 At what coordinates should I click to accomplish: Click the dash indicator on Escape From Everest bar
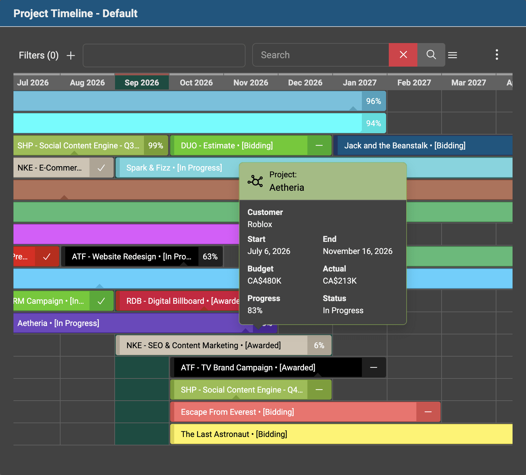(428, 412)
